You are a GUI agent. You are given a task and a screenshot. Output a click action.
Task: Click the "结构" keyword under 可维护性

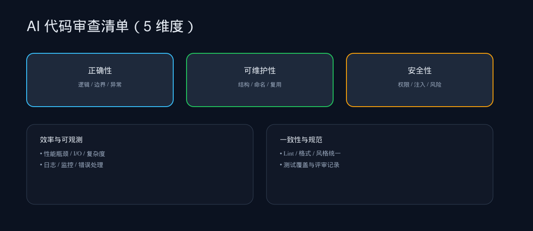pos(243,85)
